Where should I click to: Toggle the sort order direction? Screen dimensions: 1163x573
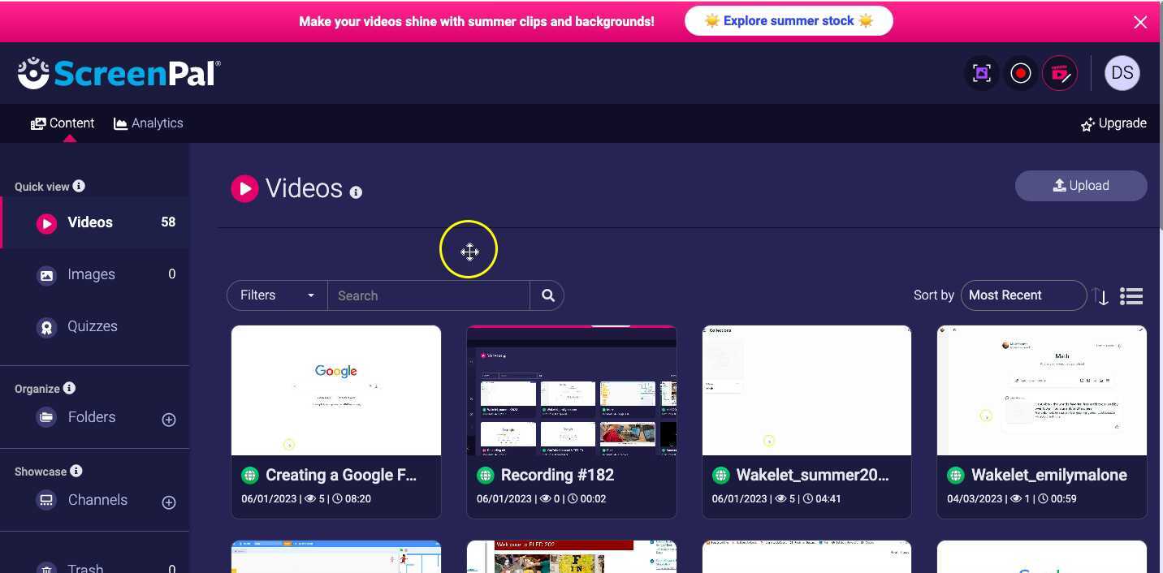pos(1101,297)
